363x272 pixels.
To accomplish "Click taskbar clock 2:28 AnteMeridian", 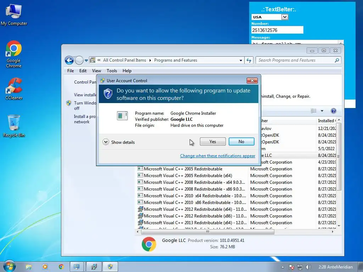I will [x=335, y=267].
